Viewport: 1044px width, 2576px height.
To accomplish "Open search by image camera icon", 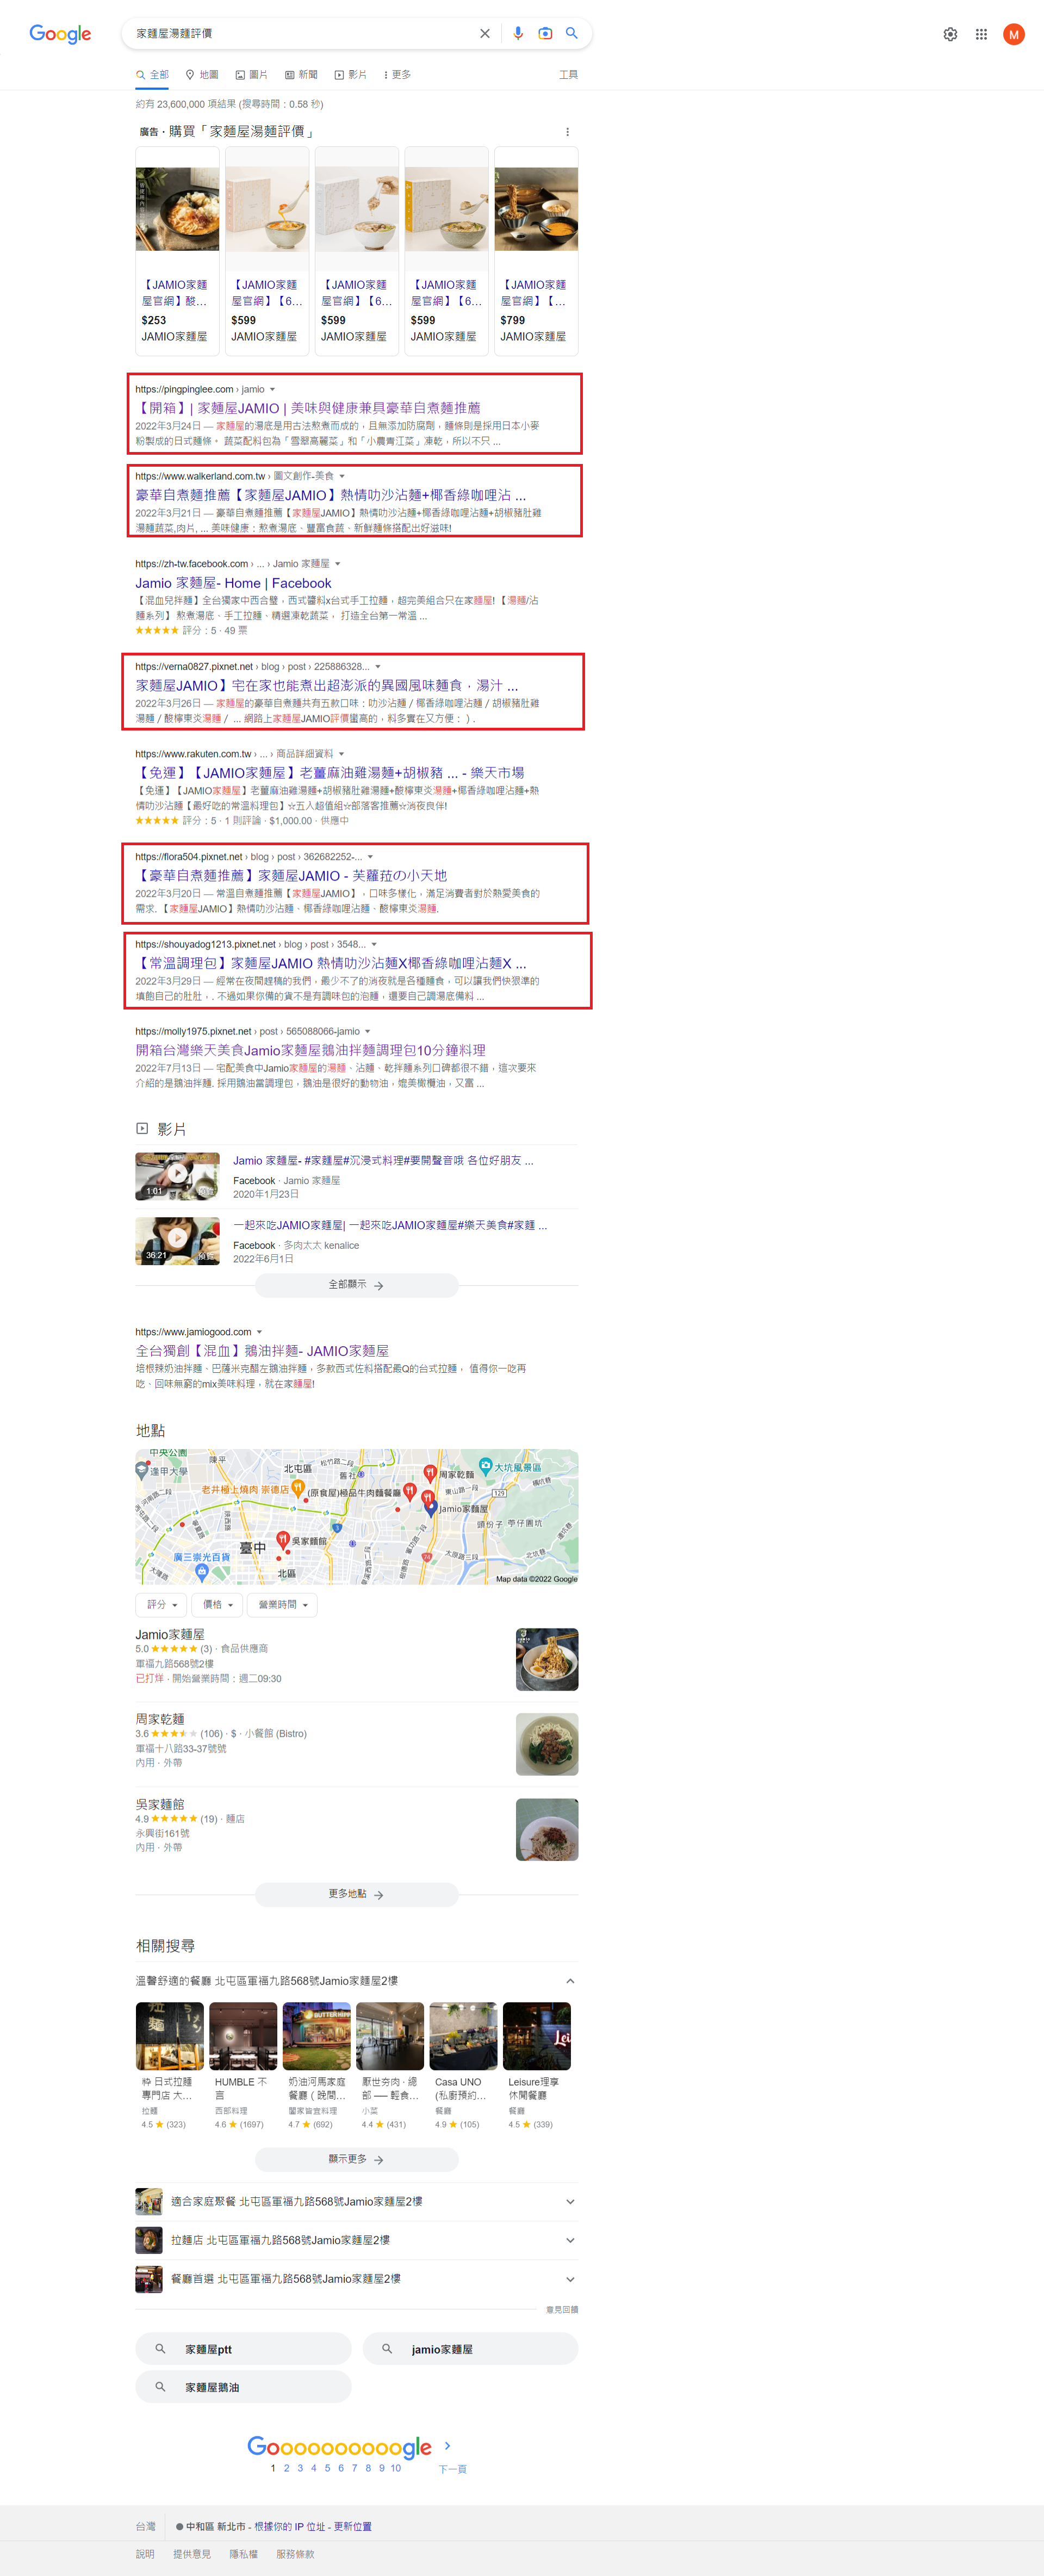I will tap(545, 34).
